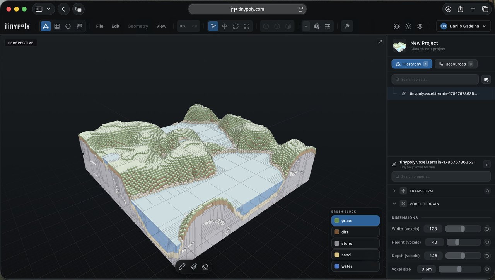Undo the last action
Screen dimensions: 495x280
tap(183, 26)
